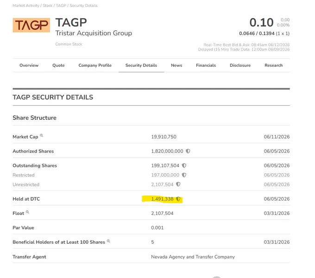Click the Common Stock label
This screenshot has height=278, width=315.
coord(69,44)
